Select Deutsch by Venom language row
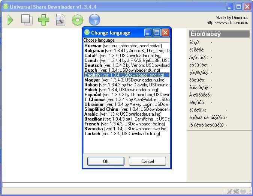 [127, 65]
